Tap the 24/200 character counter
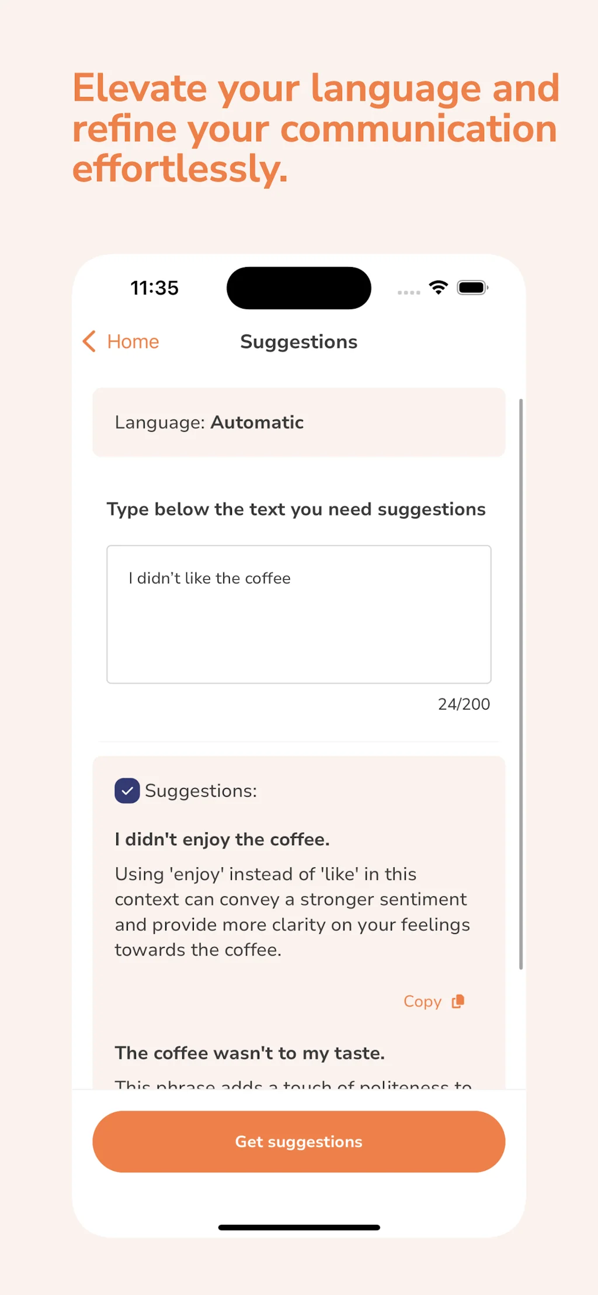 [463, 704]
